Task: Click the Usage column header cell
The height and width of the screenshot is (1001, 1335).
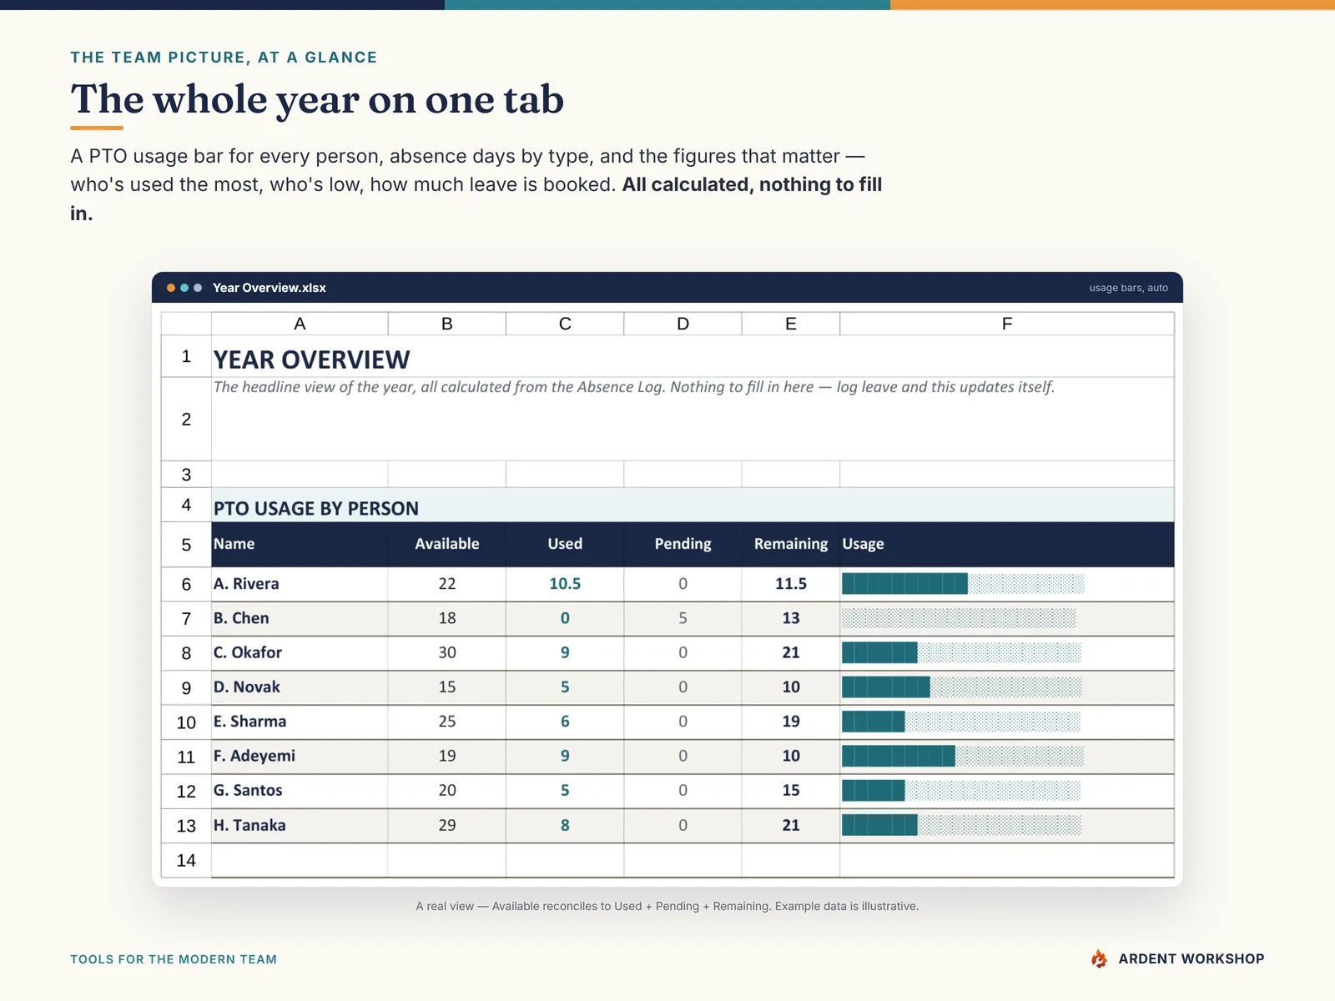Action: [1007, 544]
